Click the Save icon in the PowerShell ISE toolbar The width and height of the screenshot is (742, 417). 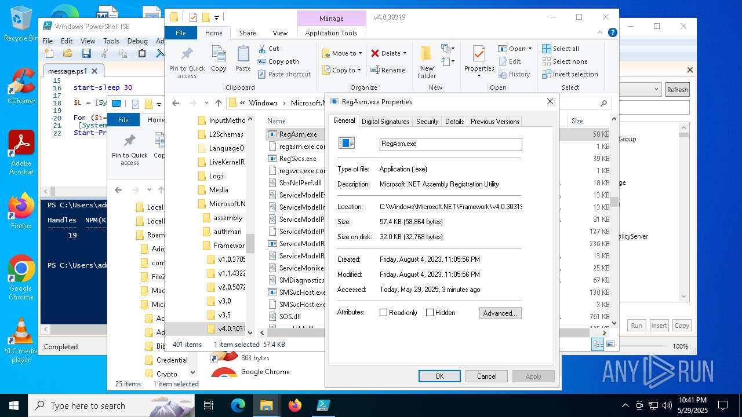(86, 53)
